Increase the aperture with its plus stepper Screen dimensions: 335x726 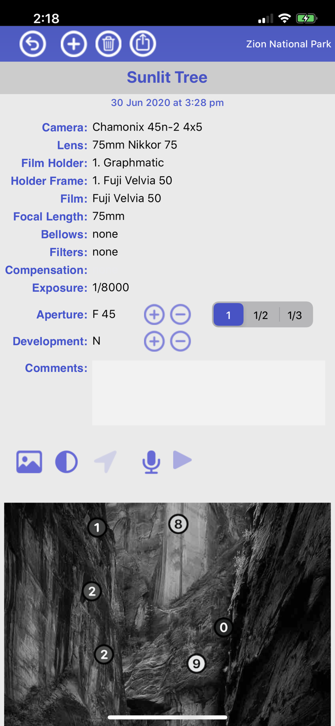click(x=154, y=314)
